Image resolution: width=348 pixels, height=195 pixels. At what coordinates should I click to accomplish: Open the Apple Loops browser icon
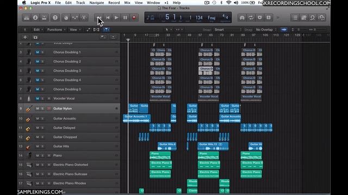313,18
